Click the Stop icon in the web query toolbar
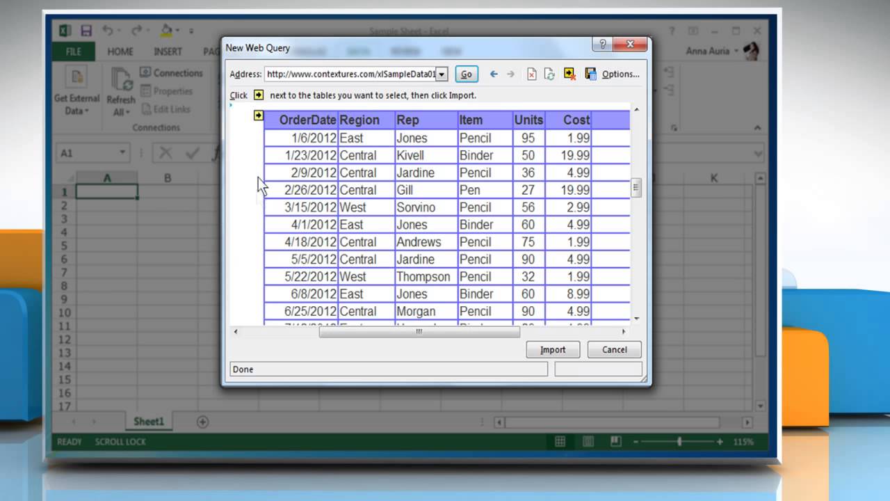 531,74
